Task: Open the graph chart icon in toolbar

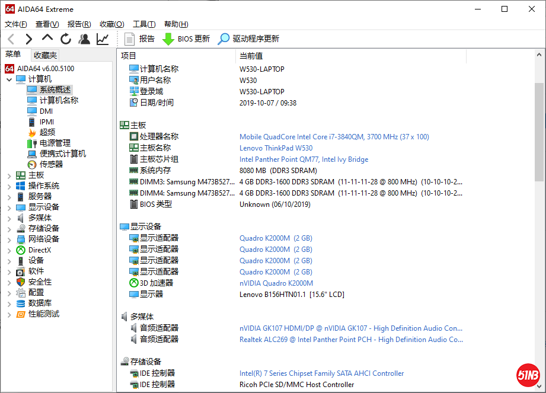Action: (103, 39)
